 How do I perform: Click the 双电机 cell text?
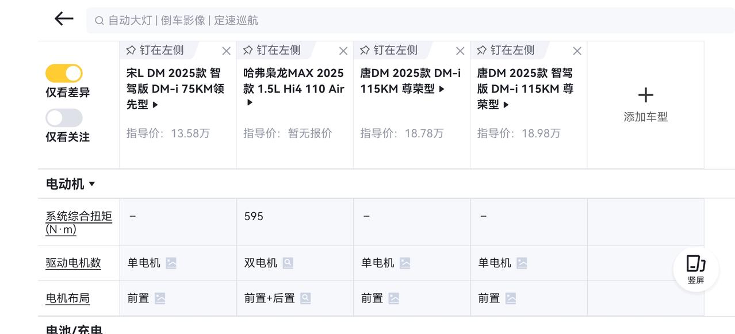click(x=261, y=263)
